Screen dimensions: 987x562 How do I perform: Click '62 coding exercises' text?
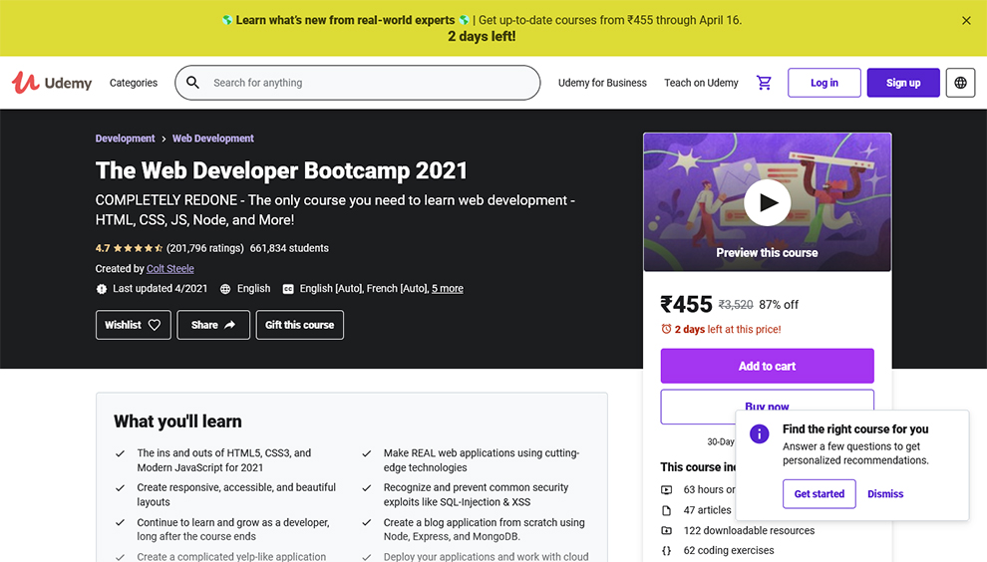(729, 550)
